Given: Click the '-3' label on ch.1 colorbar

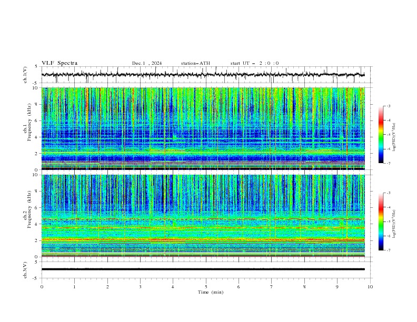Looking at the screenshot, I should (x=389, y=106).
